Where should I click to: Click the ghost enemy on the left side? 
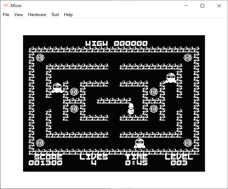click(57, 88)
